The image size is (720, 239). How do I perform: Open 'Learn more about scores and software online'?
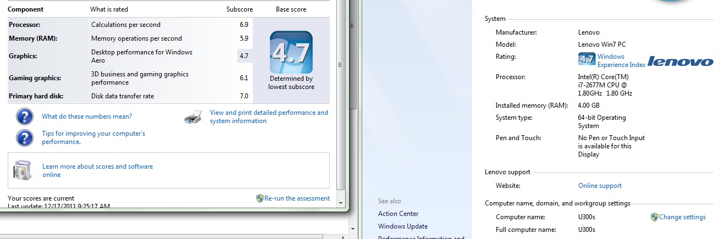click(x=97, y=170)
